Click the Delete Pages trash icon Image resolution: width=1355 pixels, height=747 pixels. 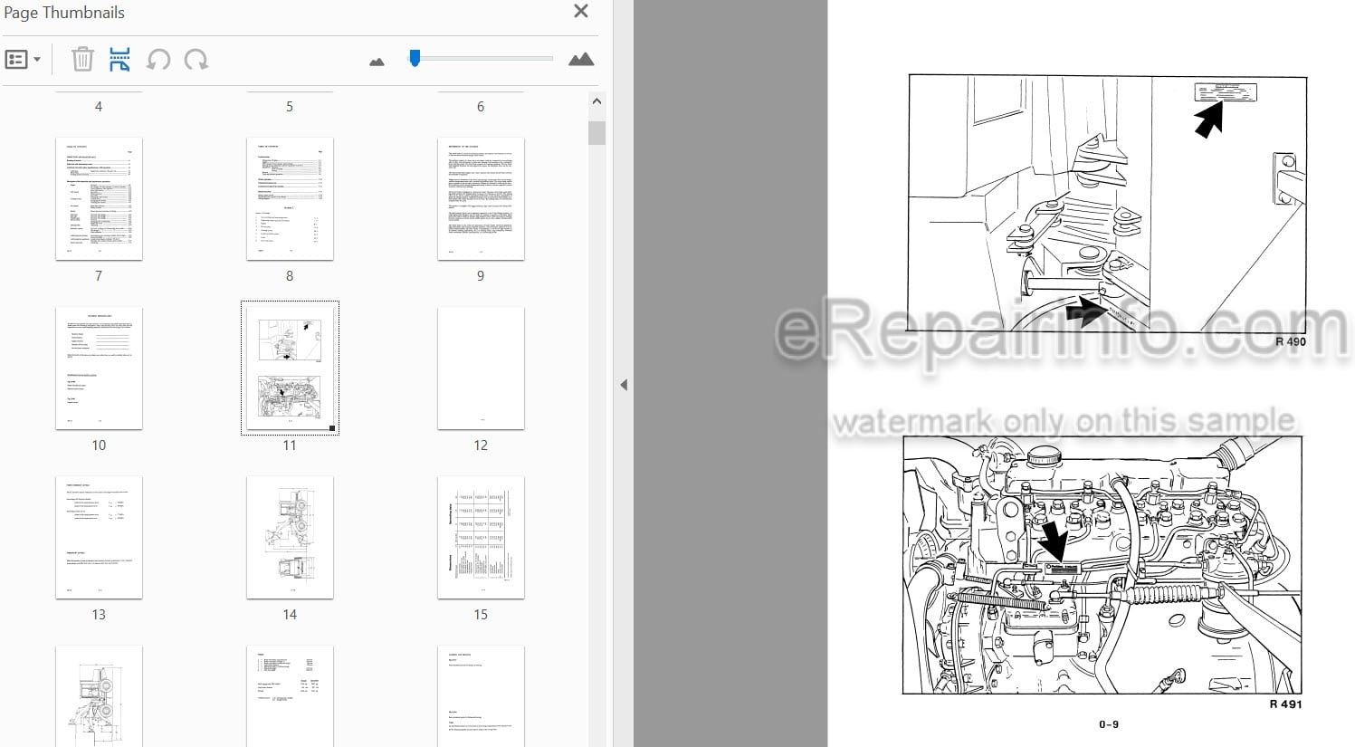(x=82, y=60)
